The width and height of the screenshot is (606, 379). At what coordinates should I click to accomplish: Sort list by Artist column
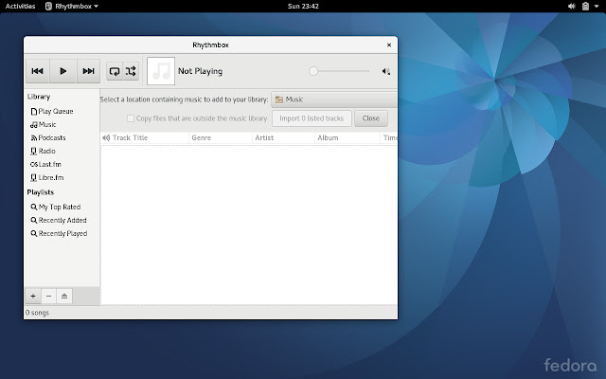(284, 137)
